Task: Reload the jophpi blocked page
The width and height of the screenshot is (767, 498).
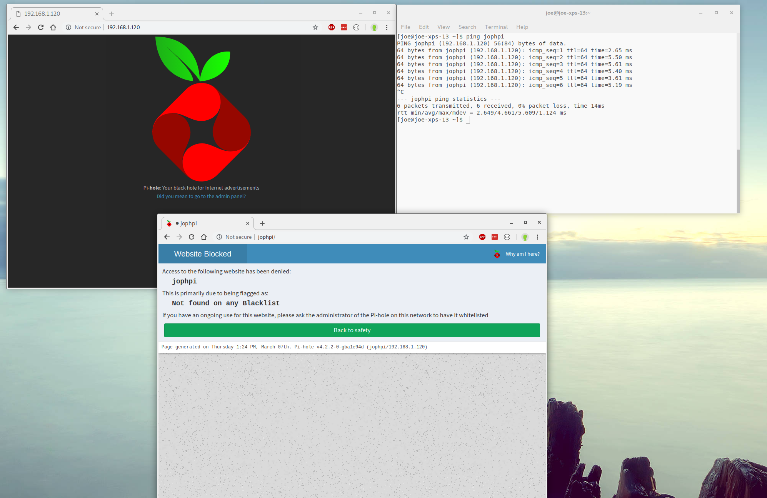Action: [x=192, y=237]
